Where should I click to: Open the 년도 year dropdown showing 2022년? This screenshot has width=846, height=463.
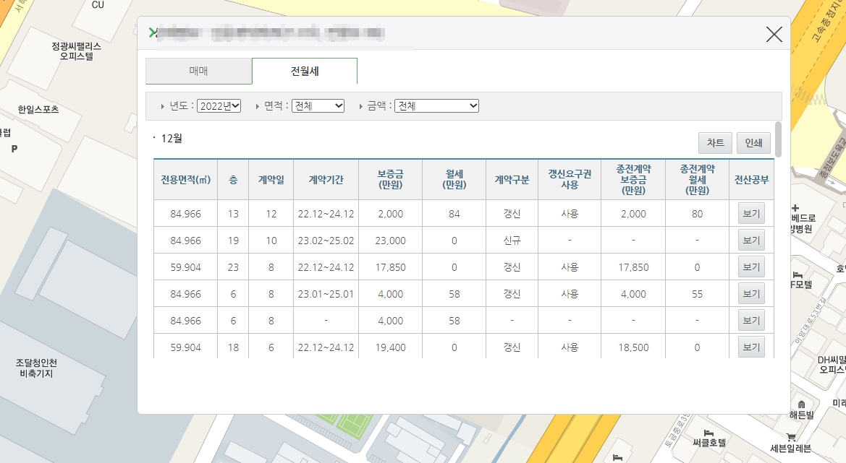[219, 105]
